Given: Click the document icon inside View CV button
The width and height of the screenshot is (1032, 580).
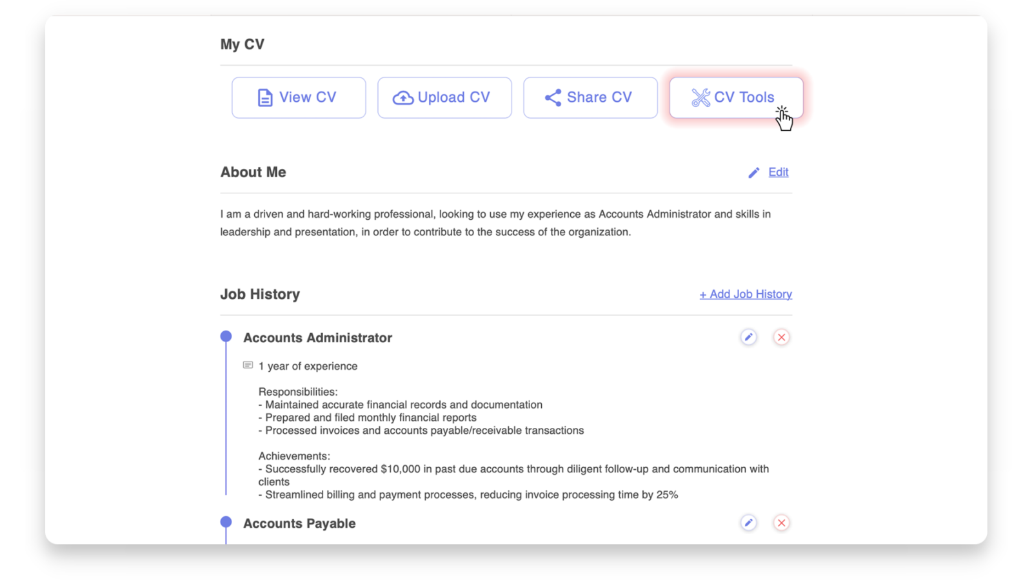Looking at the screenshot, I should tap(264, 97).
